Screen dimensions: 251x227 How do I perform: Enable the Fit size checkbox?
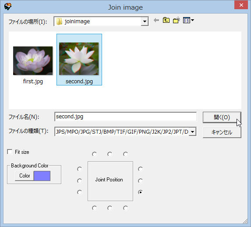(x=10, y=152)
